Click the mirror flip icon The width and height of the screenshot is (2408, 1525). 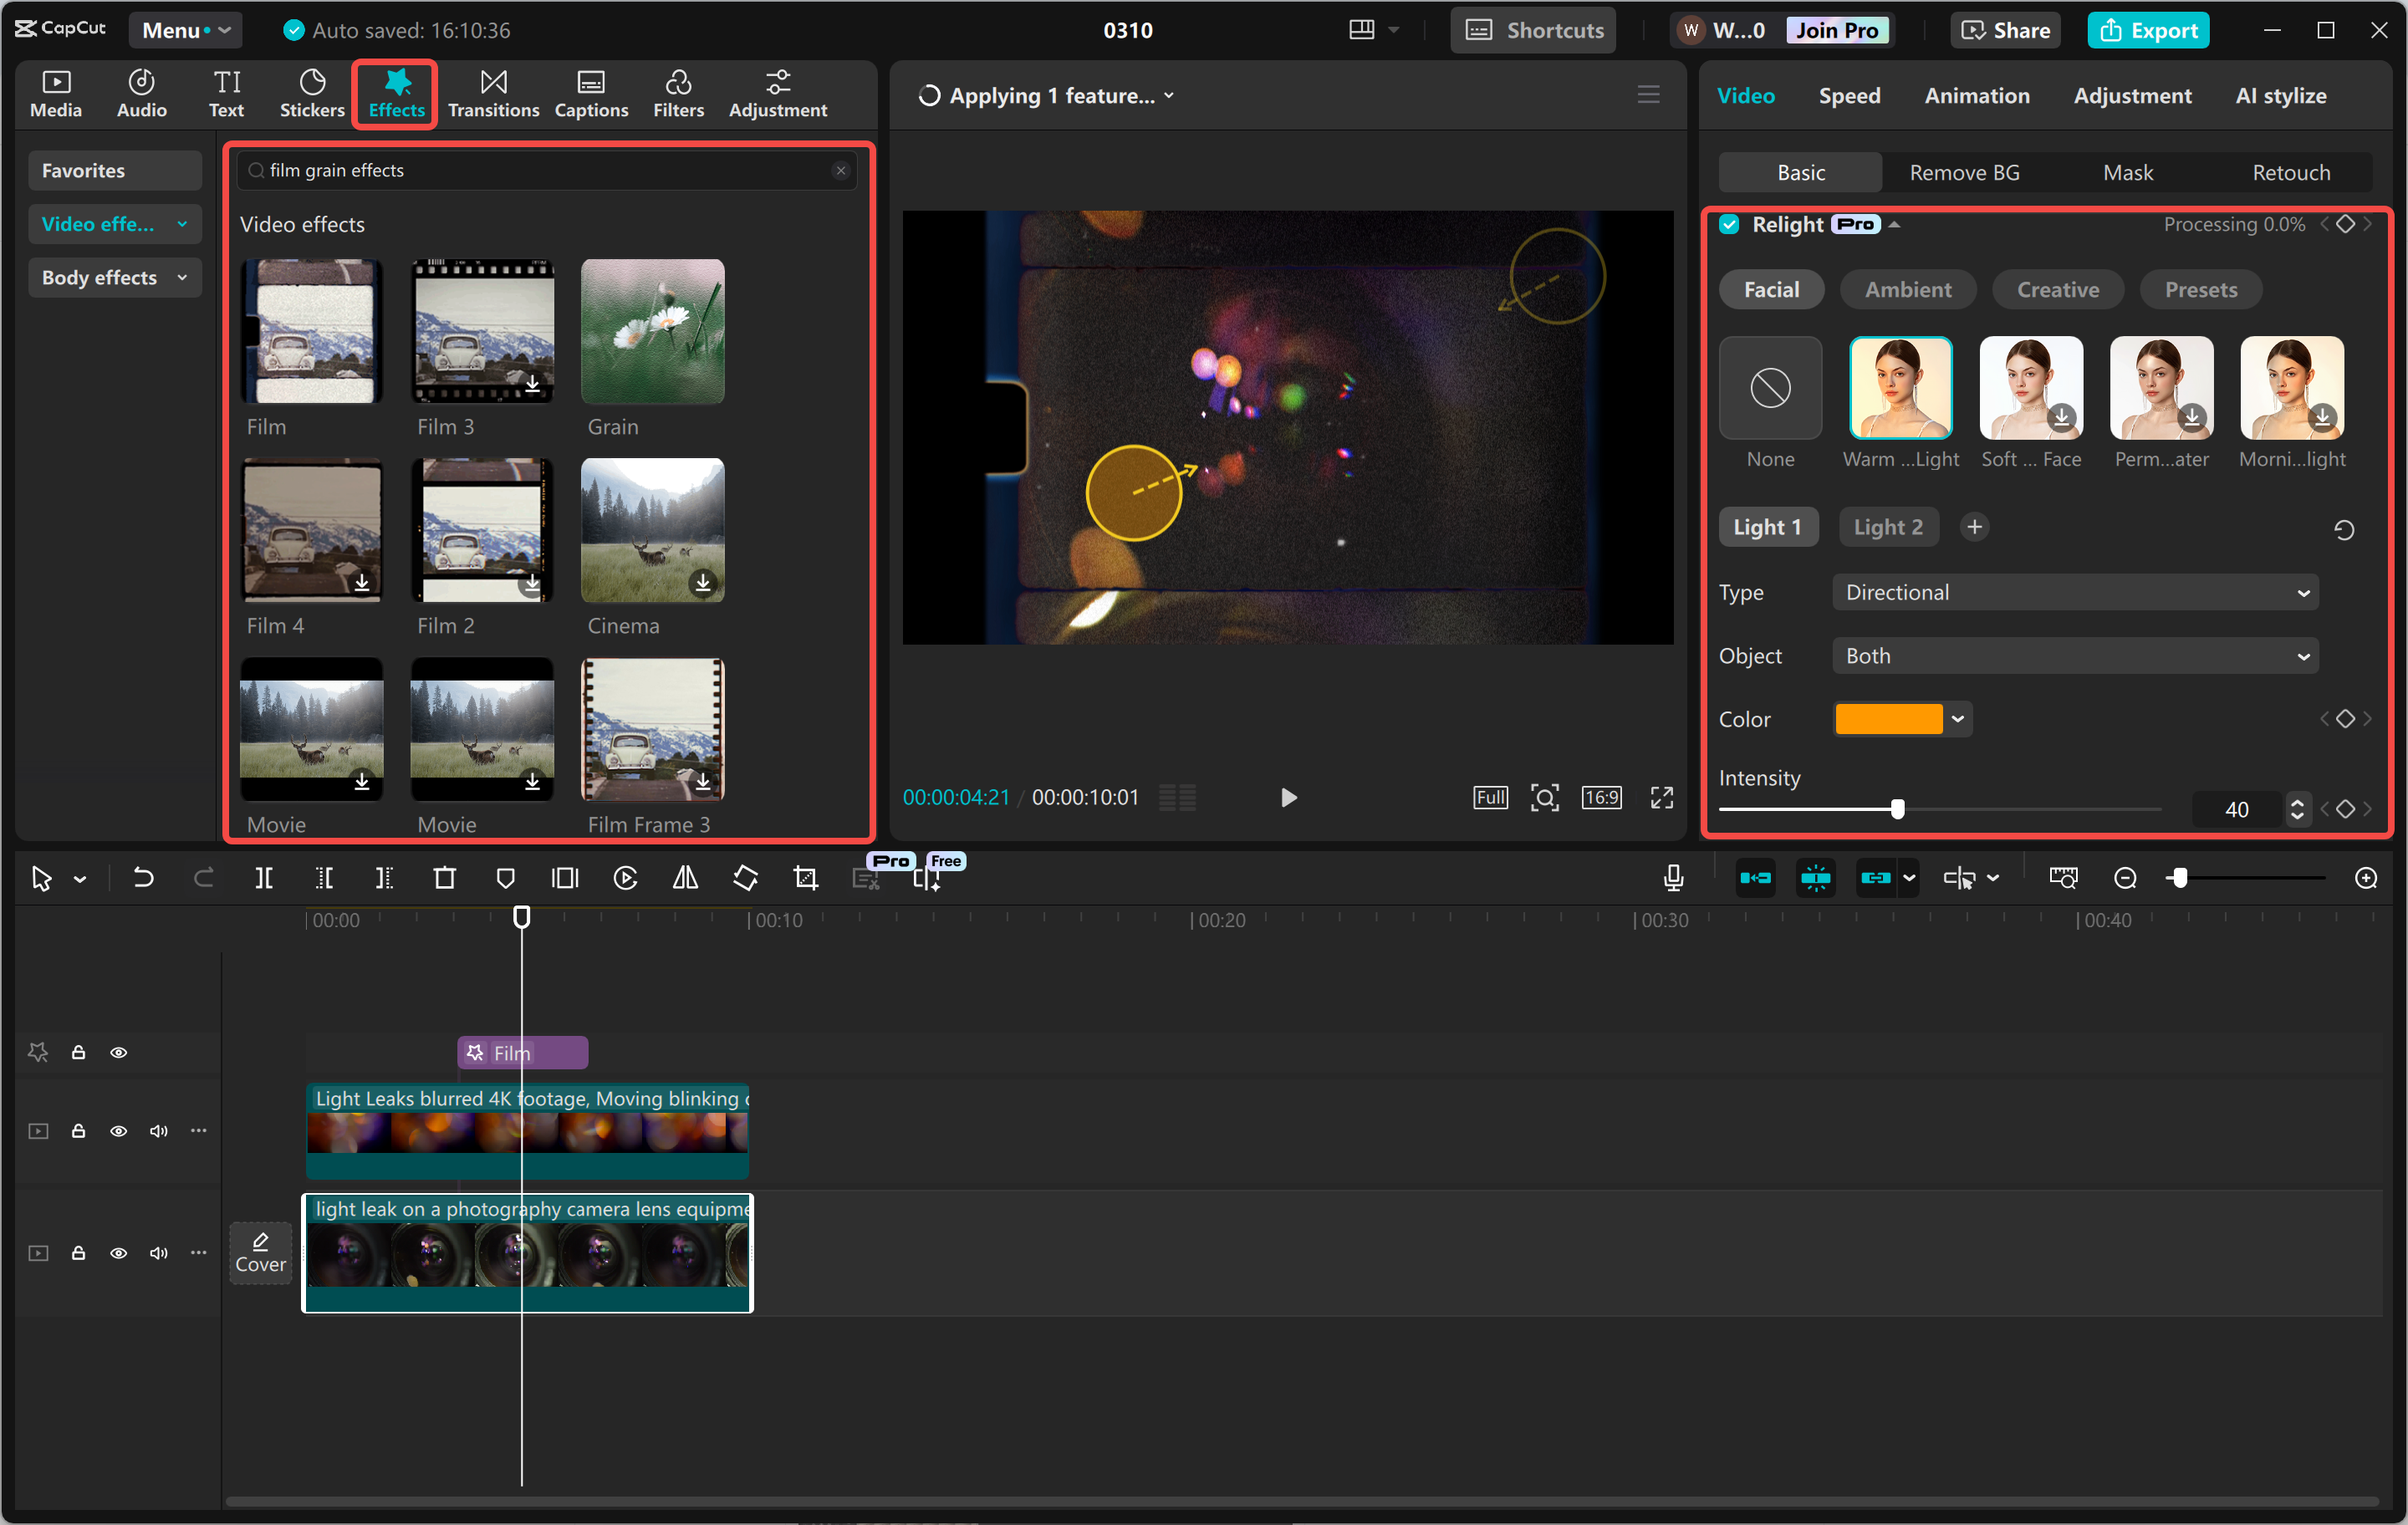tap(685, 878)
